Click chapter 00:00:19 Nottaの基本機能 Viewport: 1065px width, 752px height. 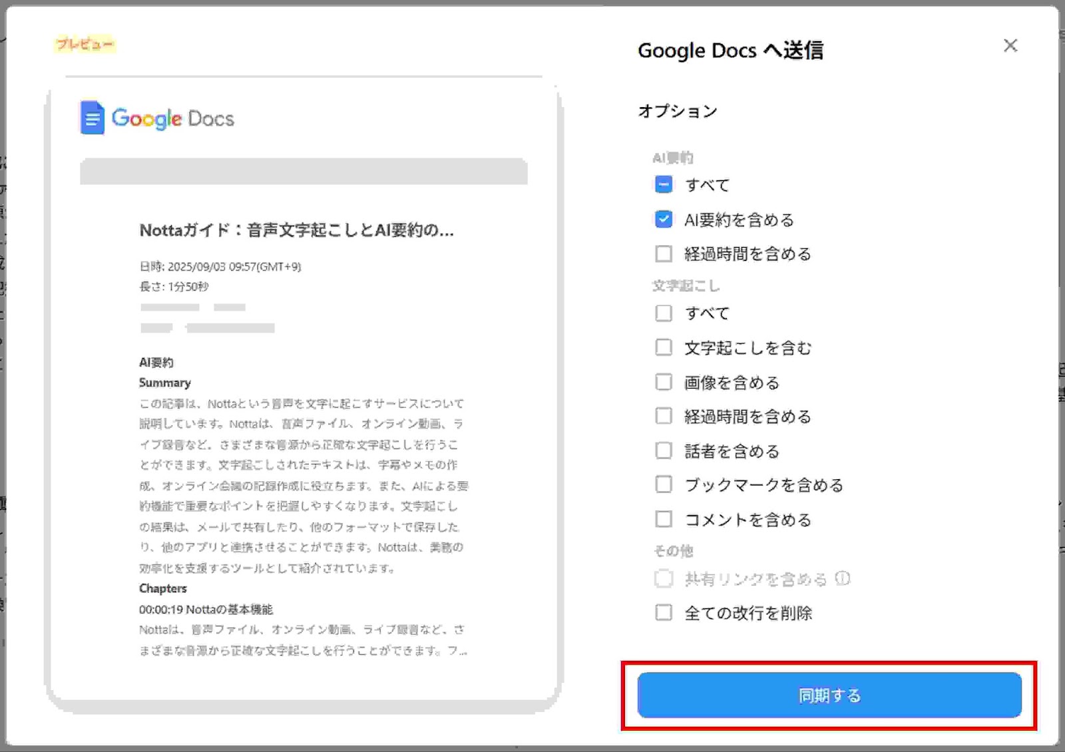tap(206, 609)
